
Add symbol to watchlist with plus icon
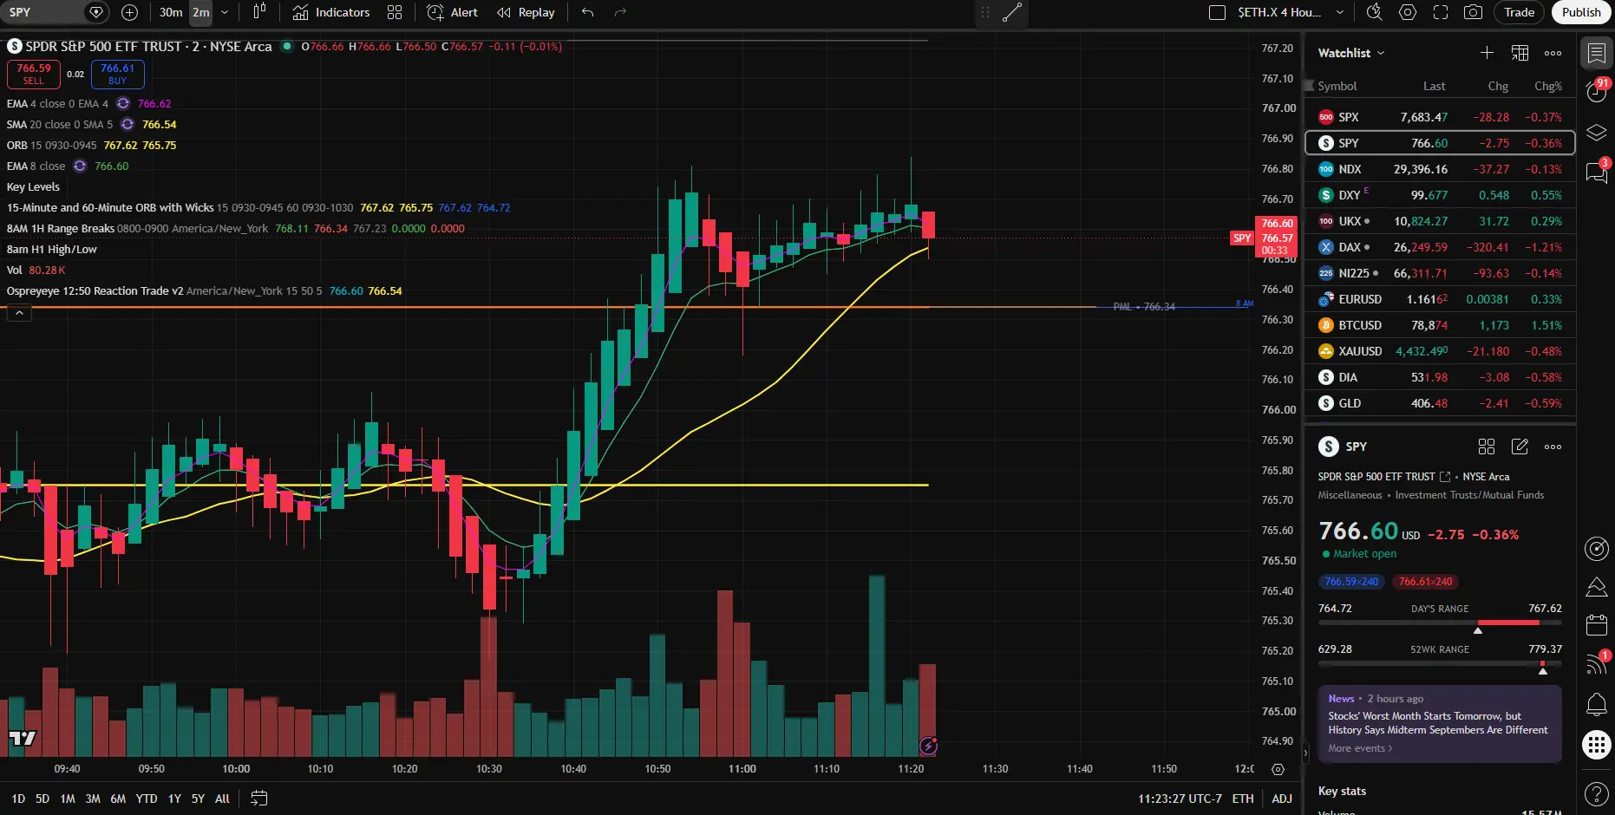click(x=1487, y=53)
